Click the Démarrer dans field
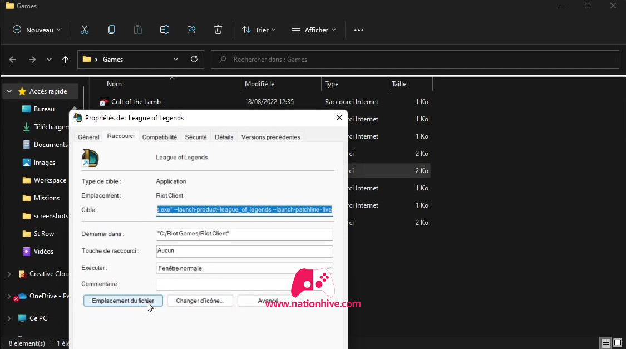Image resolution: width=626 pixels, height=349 pixels. coord(244,234)
